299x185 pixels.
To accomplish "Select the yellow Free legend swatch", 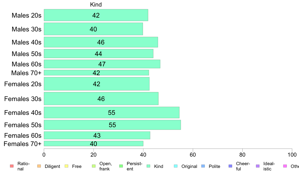I will [x=66, y=166].
